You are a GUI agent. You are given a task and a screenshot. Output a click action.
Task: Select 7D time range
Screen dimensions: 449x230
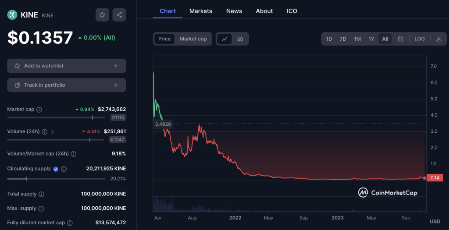(343, 39)
